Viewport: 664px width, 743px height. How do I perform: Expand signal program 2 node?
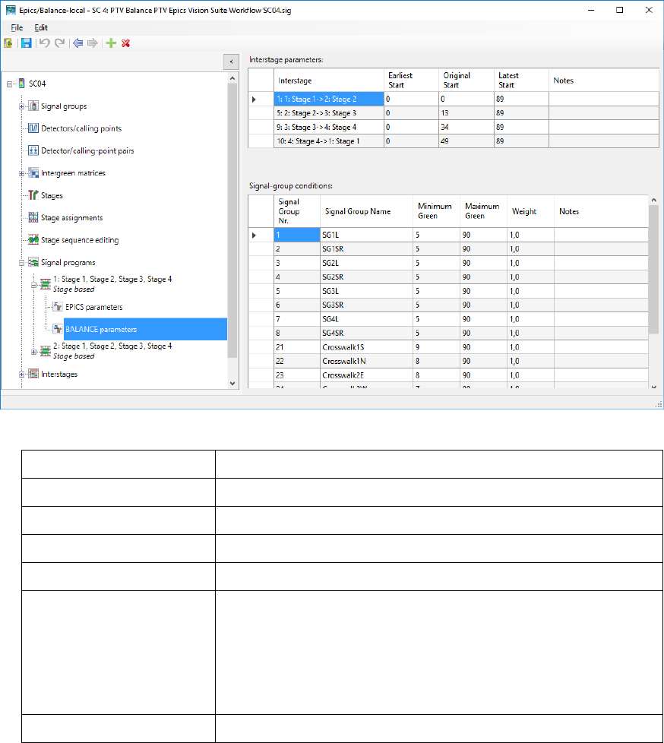pyautogui.click(x=33, y=352)
